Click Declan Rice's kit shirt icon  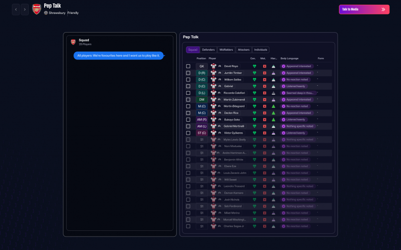[x=213, y=113]
